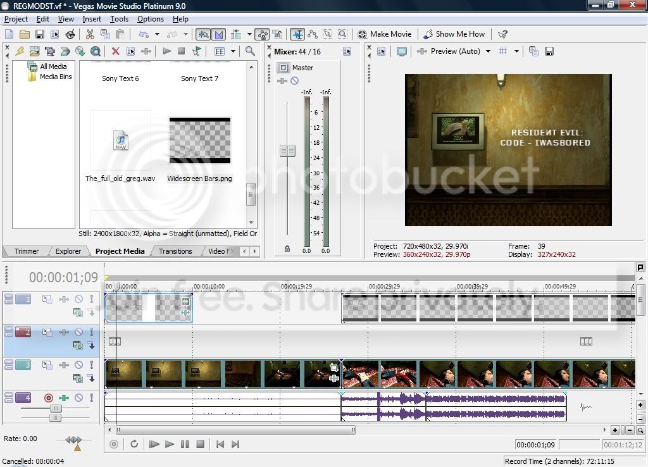Click Import Media lightning icon in Project Media

20,51
